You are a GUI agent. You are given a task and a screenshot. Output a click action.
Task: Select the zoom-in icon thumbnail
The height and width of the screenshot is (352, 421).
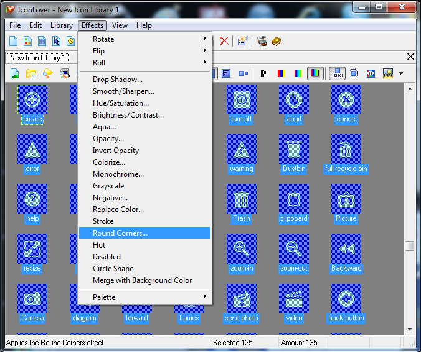tap(242, 249)
